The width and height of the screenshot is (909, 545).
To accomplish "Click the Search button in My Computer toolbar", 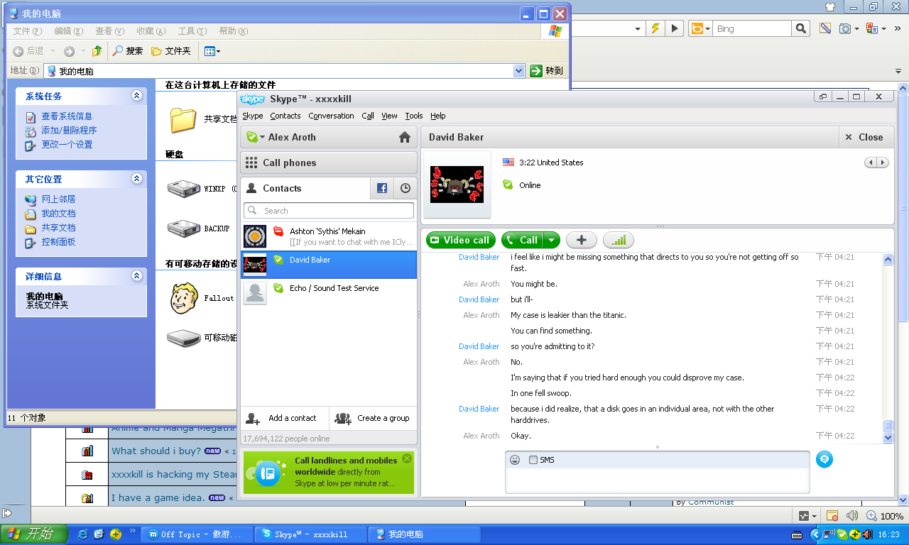I will point(128,51).
